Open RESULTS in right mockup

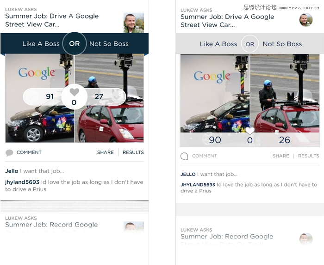click(x=309, y=156)
